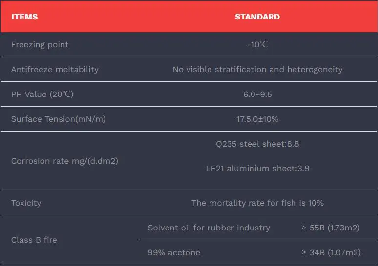
Task: Select the Surface Tension(mN/m) label
Action: click(58, 119)
